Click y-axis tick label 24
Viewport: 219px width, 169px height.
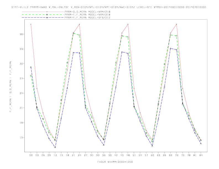(x=21, y=93)
